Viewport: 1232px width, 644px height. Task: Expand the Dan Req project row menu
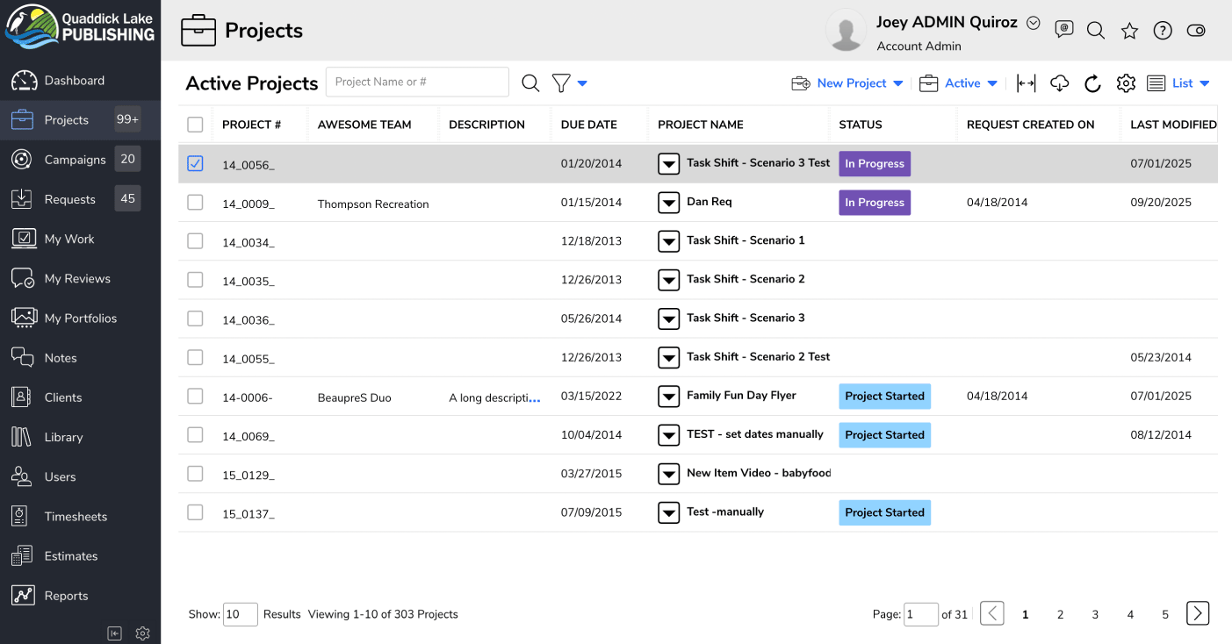(669, 203)
